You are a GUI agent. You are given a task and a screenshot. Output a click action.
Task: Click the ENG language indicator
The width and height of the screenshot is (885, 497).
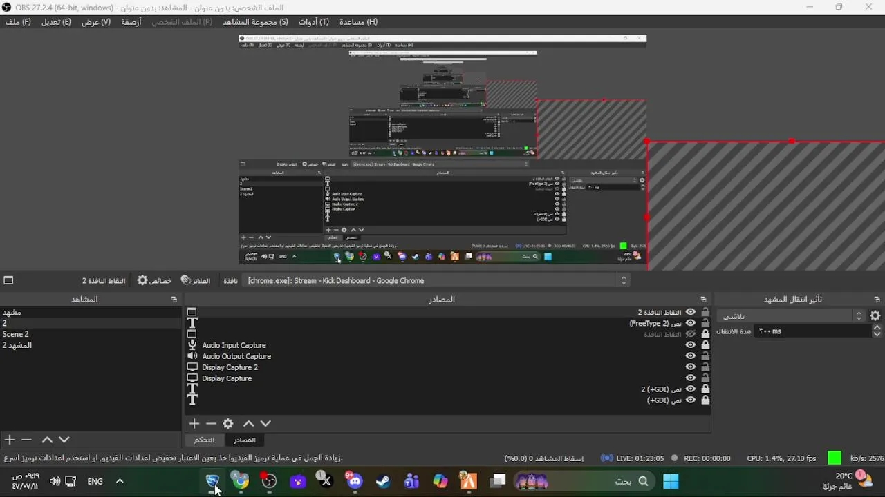tap(95, 481)
